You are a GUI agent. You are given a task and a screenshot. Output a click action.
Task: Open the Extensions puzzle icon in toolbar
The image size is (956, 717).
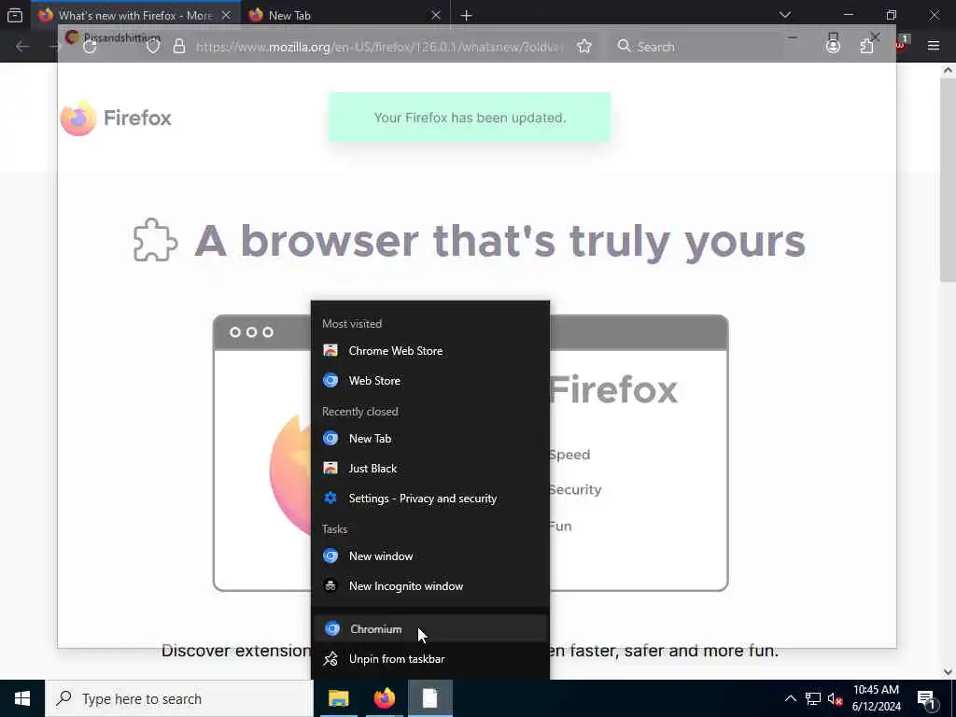coord(866,47)
